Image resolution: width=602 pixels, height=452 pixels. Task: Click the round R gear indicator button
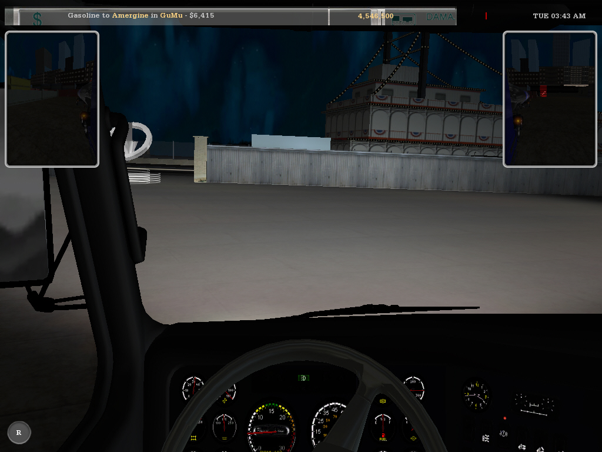[x=19, y=433]
